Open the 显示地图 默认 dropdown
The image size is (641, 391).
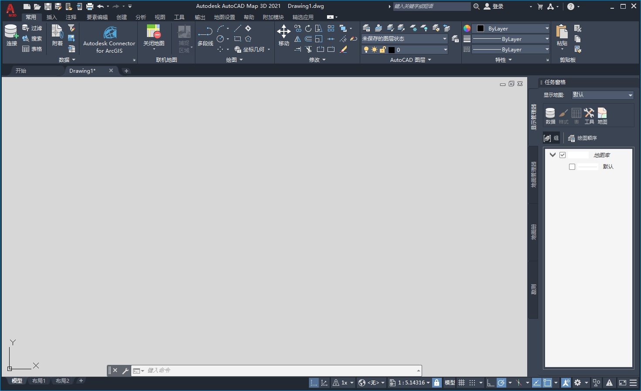tap(602, 94)
